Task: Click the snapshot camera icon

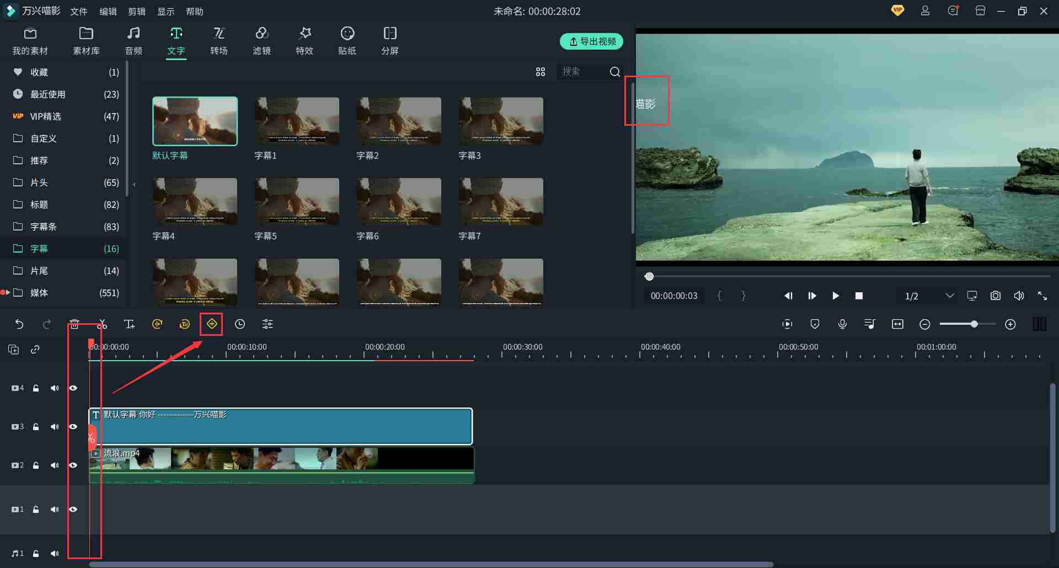Action: 996,296
